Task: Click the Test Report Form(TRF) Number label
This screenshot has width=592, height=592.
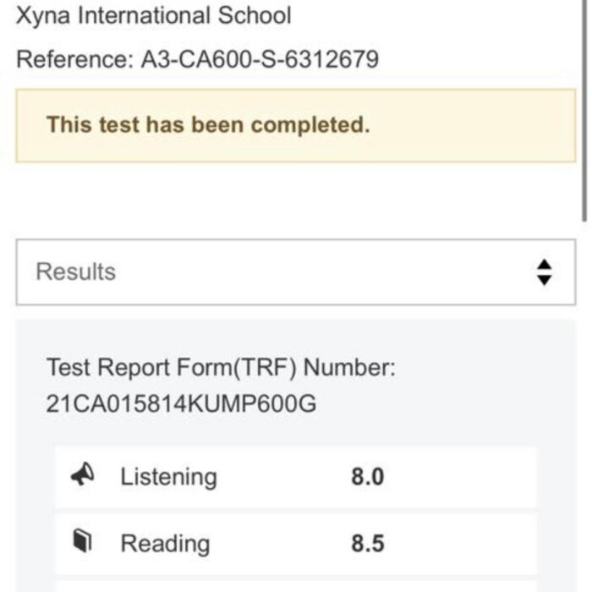Action: [x=221, y=367]
